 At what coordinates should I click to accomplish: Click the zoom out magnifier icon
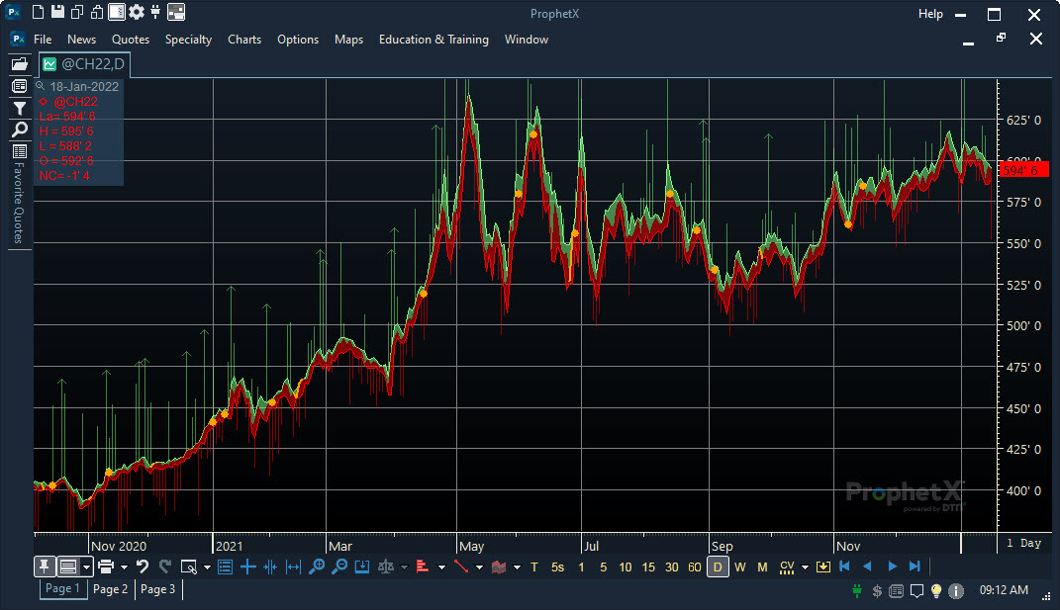[339, 566]
